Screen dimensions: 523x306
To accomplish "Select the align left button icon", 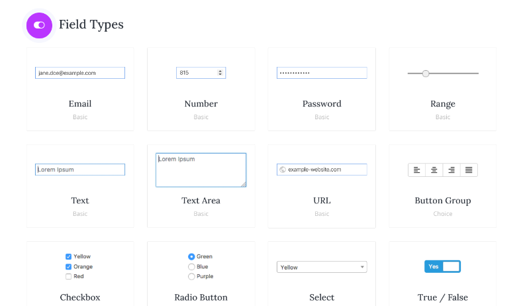I will (416, 170).
